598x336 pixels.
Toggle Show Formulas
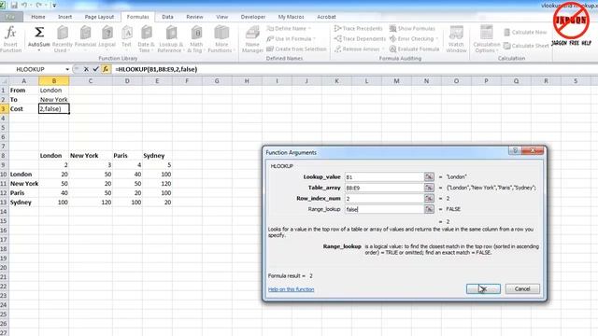(412, 29)
